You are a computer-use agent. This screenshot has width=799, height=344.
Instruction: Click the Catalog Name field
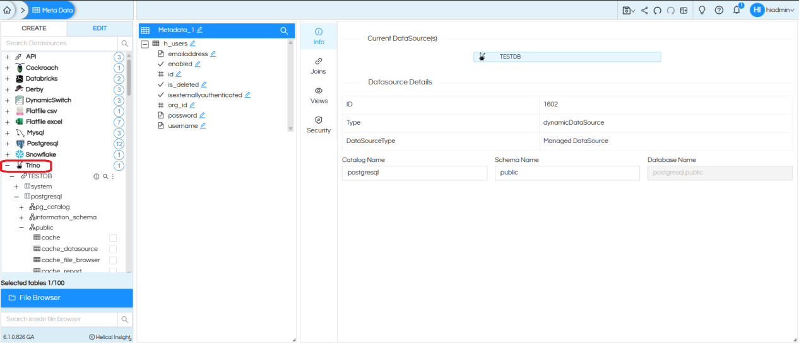point(415,173)
